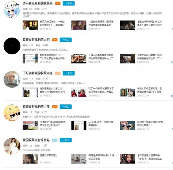
Task: Open username link 千万别看我的收藏夹哇
Action: 38,73
